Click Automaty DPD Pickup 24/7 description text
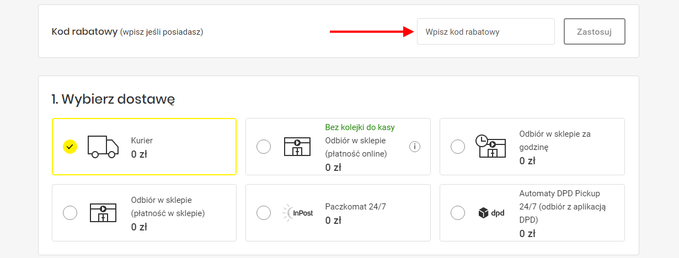 563,207
